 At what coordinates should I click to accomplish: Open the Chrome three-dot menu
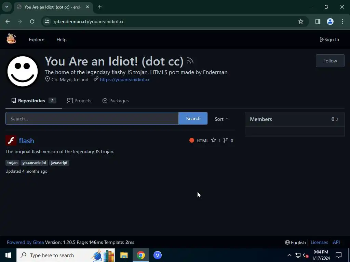342,21
